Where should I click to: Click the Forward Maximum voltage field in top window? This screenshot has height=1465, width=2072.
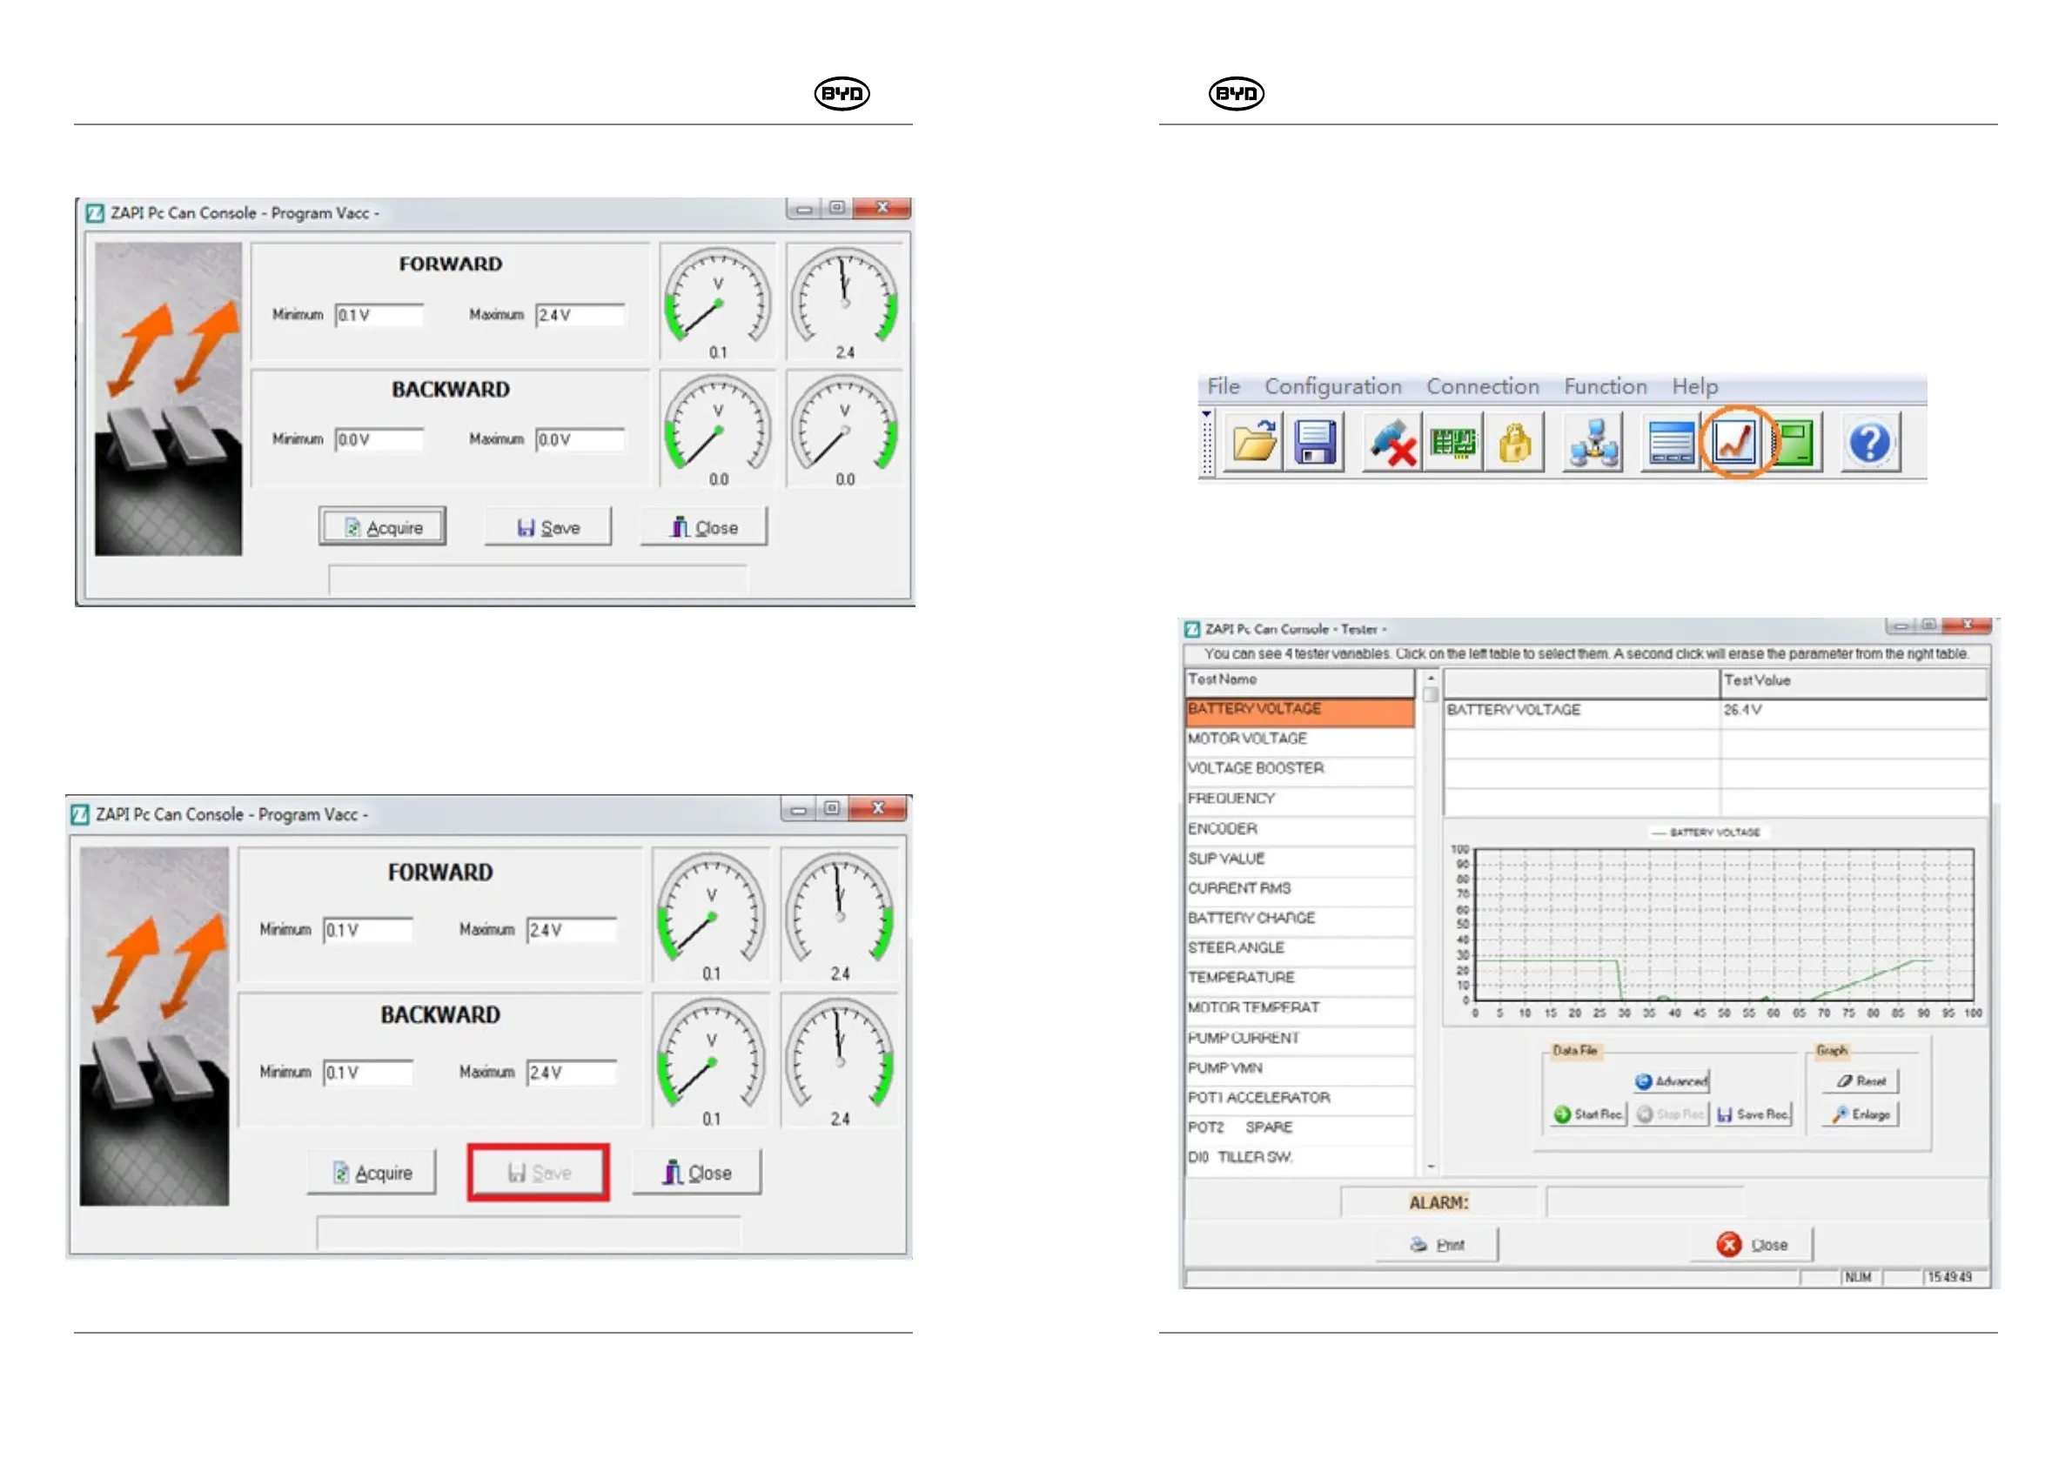(580, 315)
